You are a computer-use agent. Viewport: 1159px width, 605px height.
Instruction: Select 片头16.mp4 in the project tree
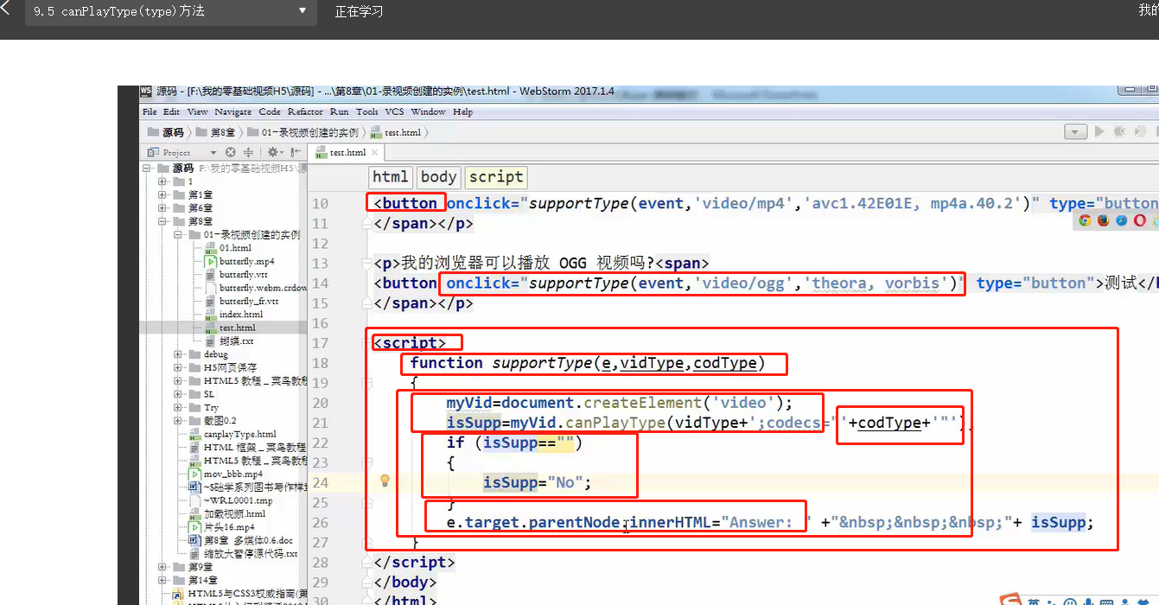pos(222,527)
